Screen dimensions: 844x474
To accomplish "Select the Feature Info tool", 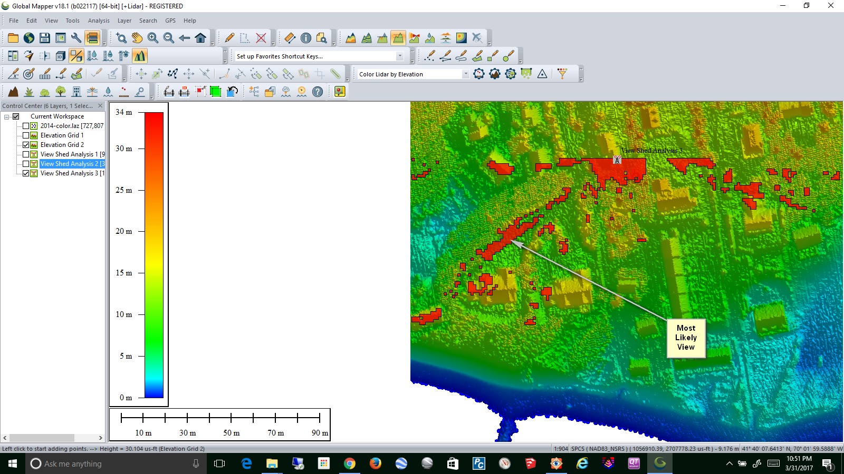I will coord(306,38).
